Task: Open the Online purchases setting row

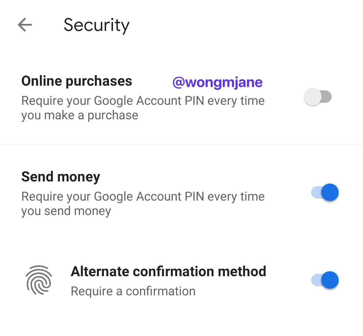Action: pos(134,97)
